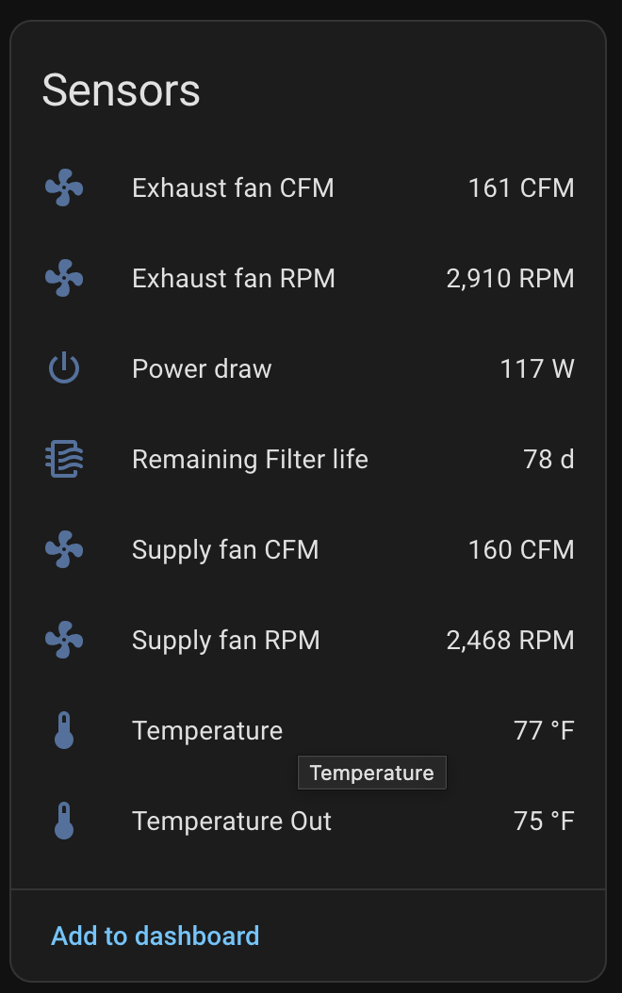This screenshot has height=993, width=622.
Task: Open Remaining Filter life sensor info
Action: click(x=250, y=460)
